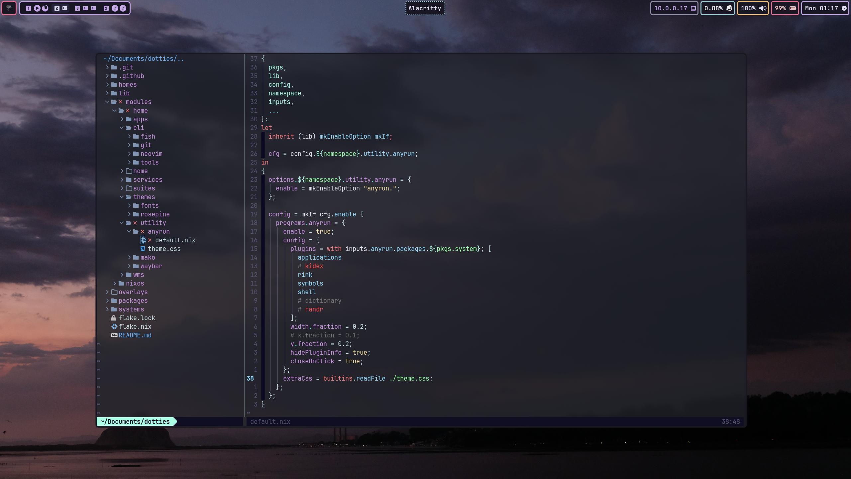Expand the .git folder chevron at tree root
This screenshot has width=851, height=479.
click(107, 67)
